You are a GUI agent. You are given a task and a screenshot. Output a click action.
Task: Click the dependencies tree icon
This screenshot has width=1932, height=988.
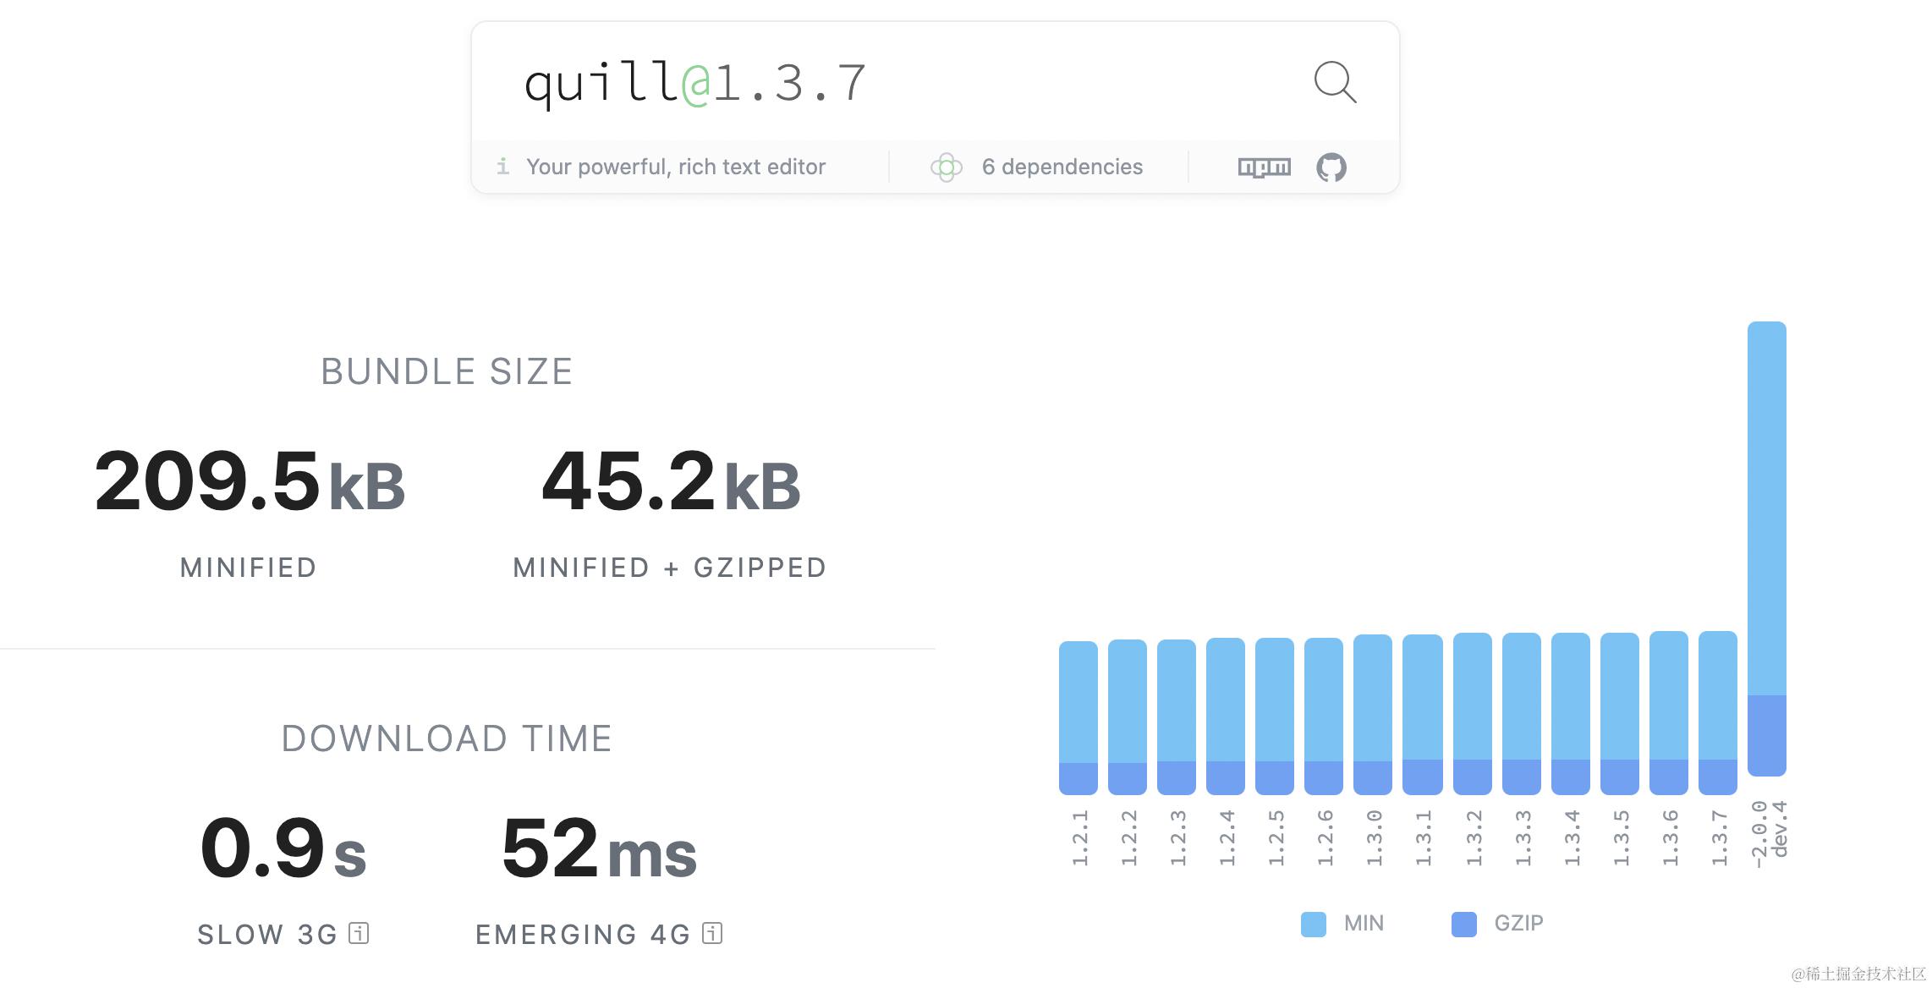(x=946, y=167)
